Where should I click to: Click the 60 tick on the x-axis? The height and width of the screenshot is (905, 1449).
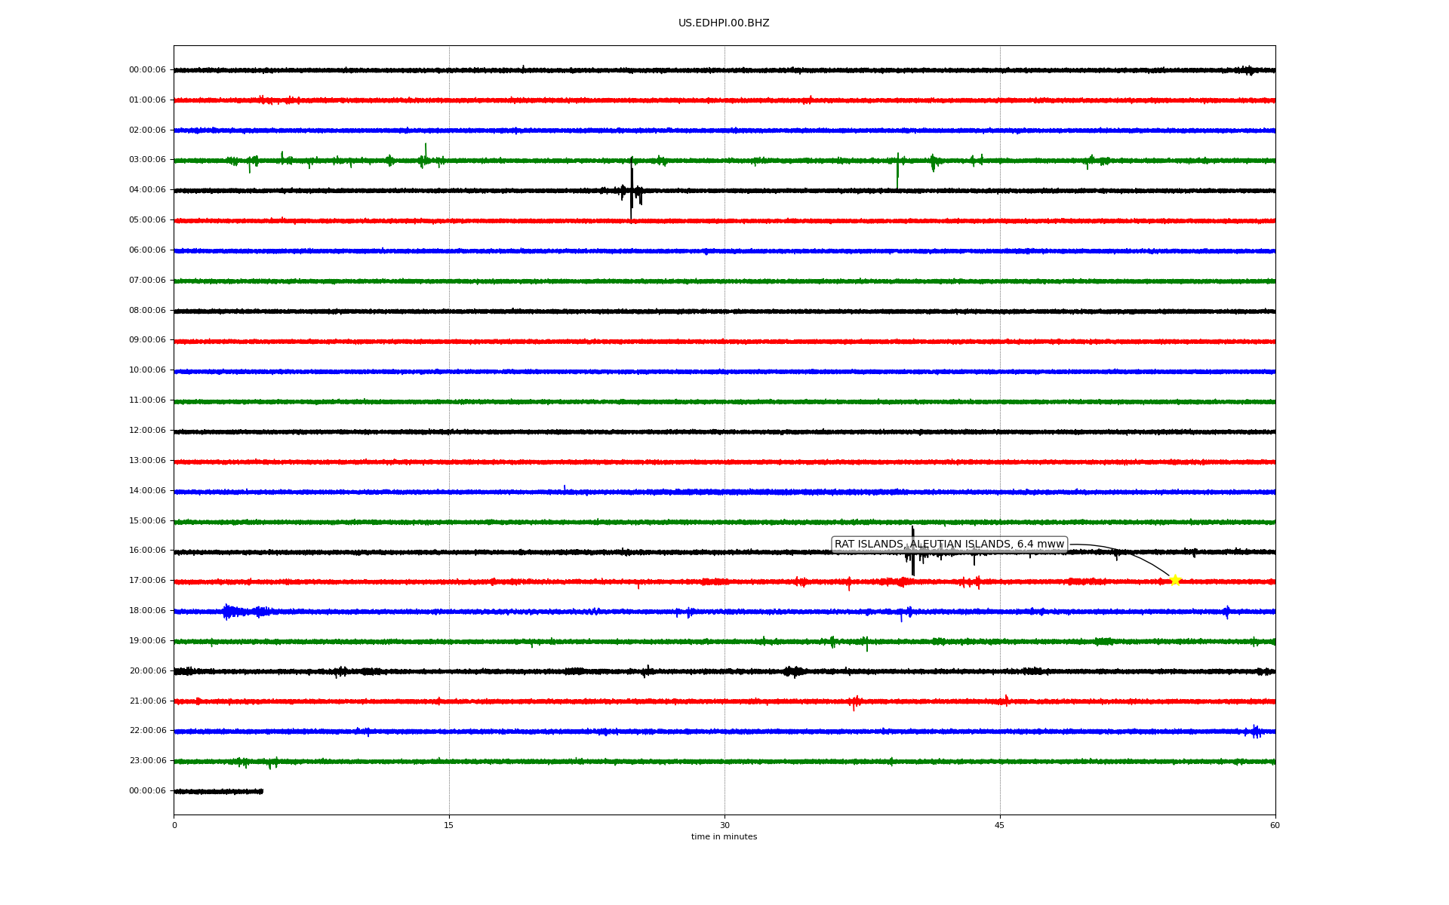point(1275,825)
